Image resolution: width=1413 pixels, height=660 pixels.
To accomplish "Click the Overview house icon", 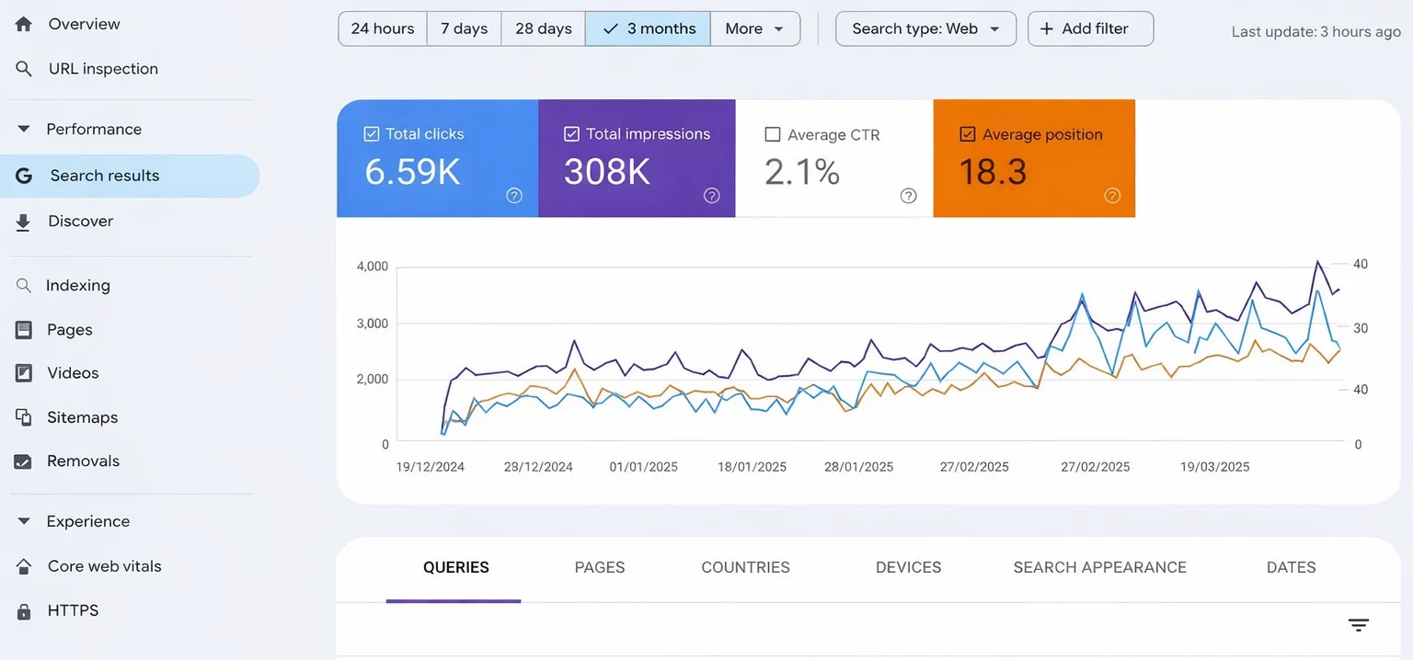I will point(23,24).
